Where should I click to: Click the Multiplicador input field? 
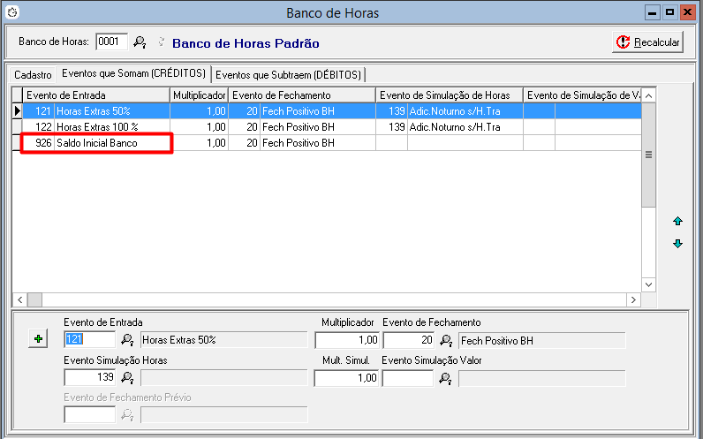347,340
